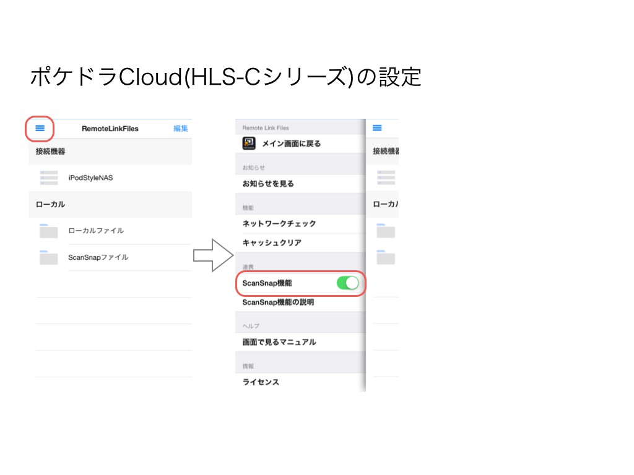Image resolution: width=634 pixels, height=475 pixels.
Task: Toggle the ScanSnap機能 switch
Action: [347, 283]
